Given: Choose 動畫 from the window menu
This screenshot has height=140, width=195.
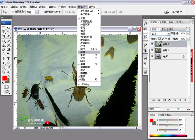Looking at the screenshot, I should (83, 52).
